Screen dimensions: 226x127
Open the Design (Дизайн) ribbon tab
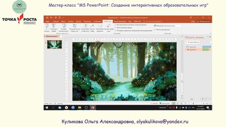[x=78, y=21]
